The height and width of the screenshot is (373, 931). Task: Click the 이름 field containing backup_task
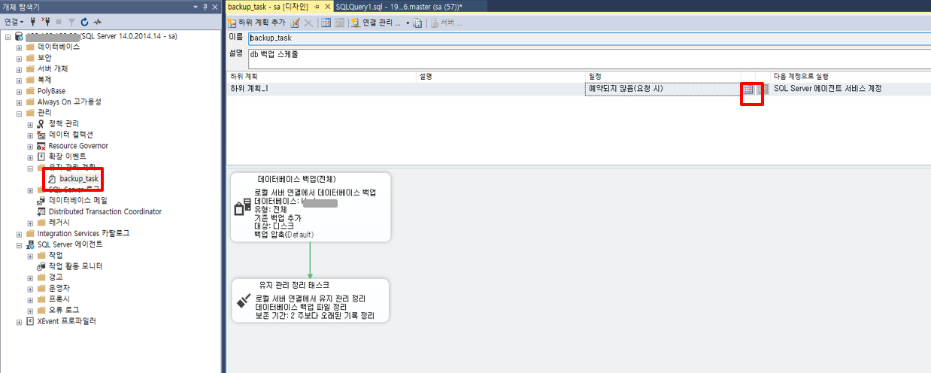[x=589, y=39]
